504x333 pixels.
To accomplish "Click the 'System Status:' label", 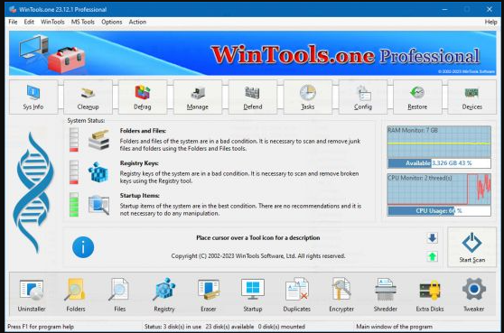I will (86, 121).
